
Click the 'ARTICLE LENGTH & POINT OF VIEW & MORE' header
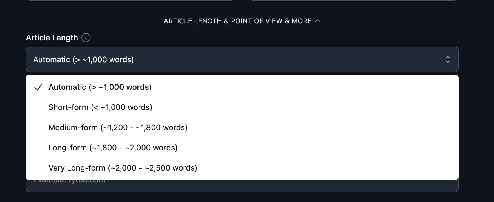[x=237, y=21]
